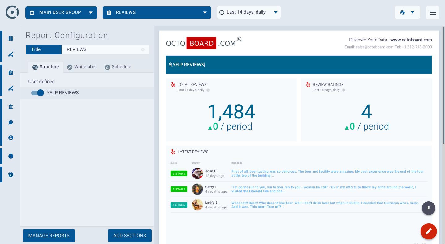Click the Yelp icon on Total Reviews widget
The width and height of the screenshot is (445, 244).
[x=173, y=84]
